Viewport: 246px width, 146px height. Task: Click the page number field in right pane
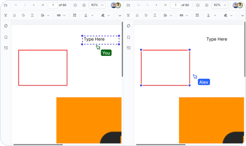(175, 5)
